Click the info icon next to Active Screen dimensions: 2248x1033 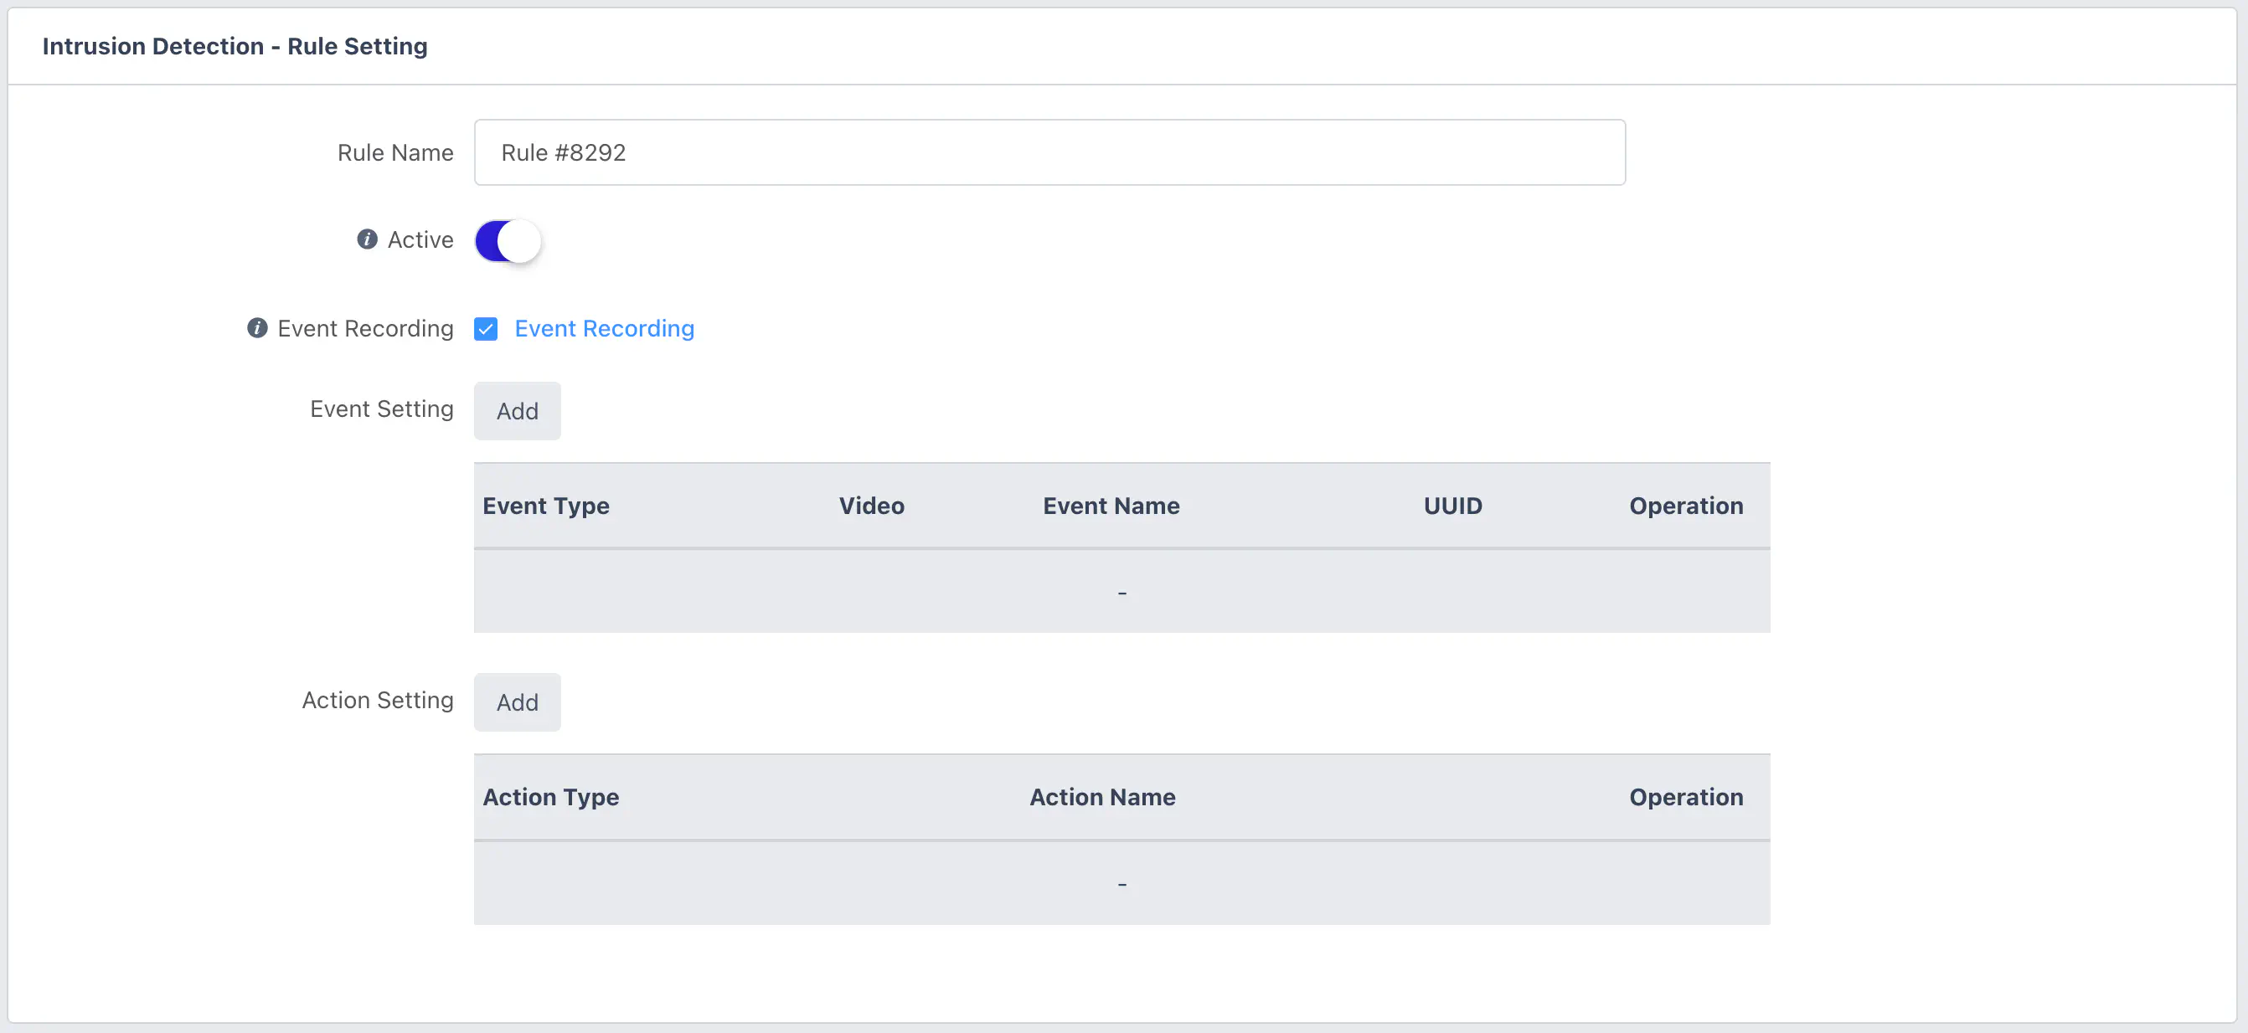tap(368, 239)
